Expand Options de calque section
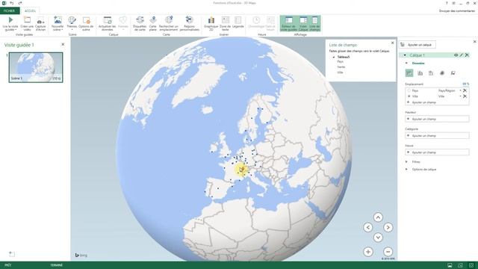Image resolution: width=478 pixels, height=269 pixels. 406,170
